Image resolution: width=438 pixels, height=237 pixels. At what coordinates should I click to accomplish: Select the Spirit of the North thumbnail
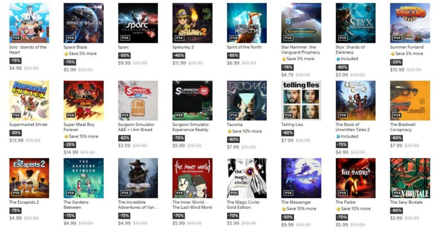(x=247, y=23)
